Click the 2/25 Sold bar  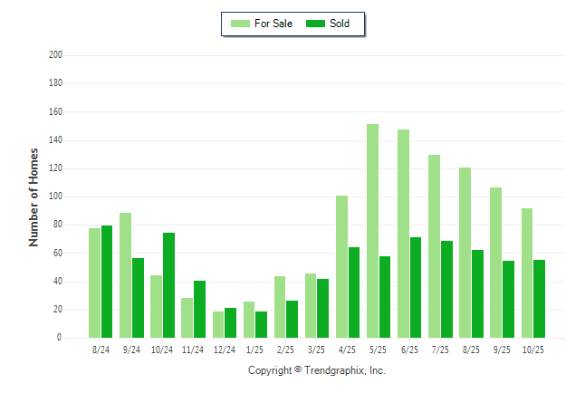292,319
